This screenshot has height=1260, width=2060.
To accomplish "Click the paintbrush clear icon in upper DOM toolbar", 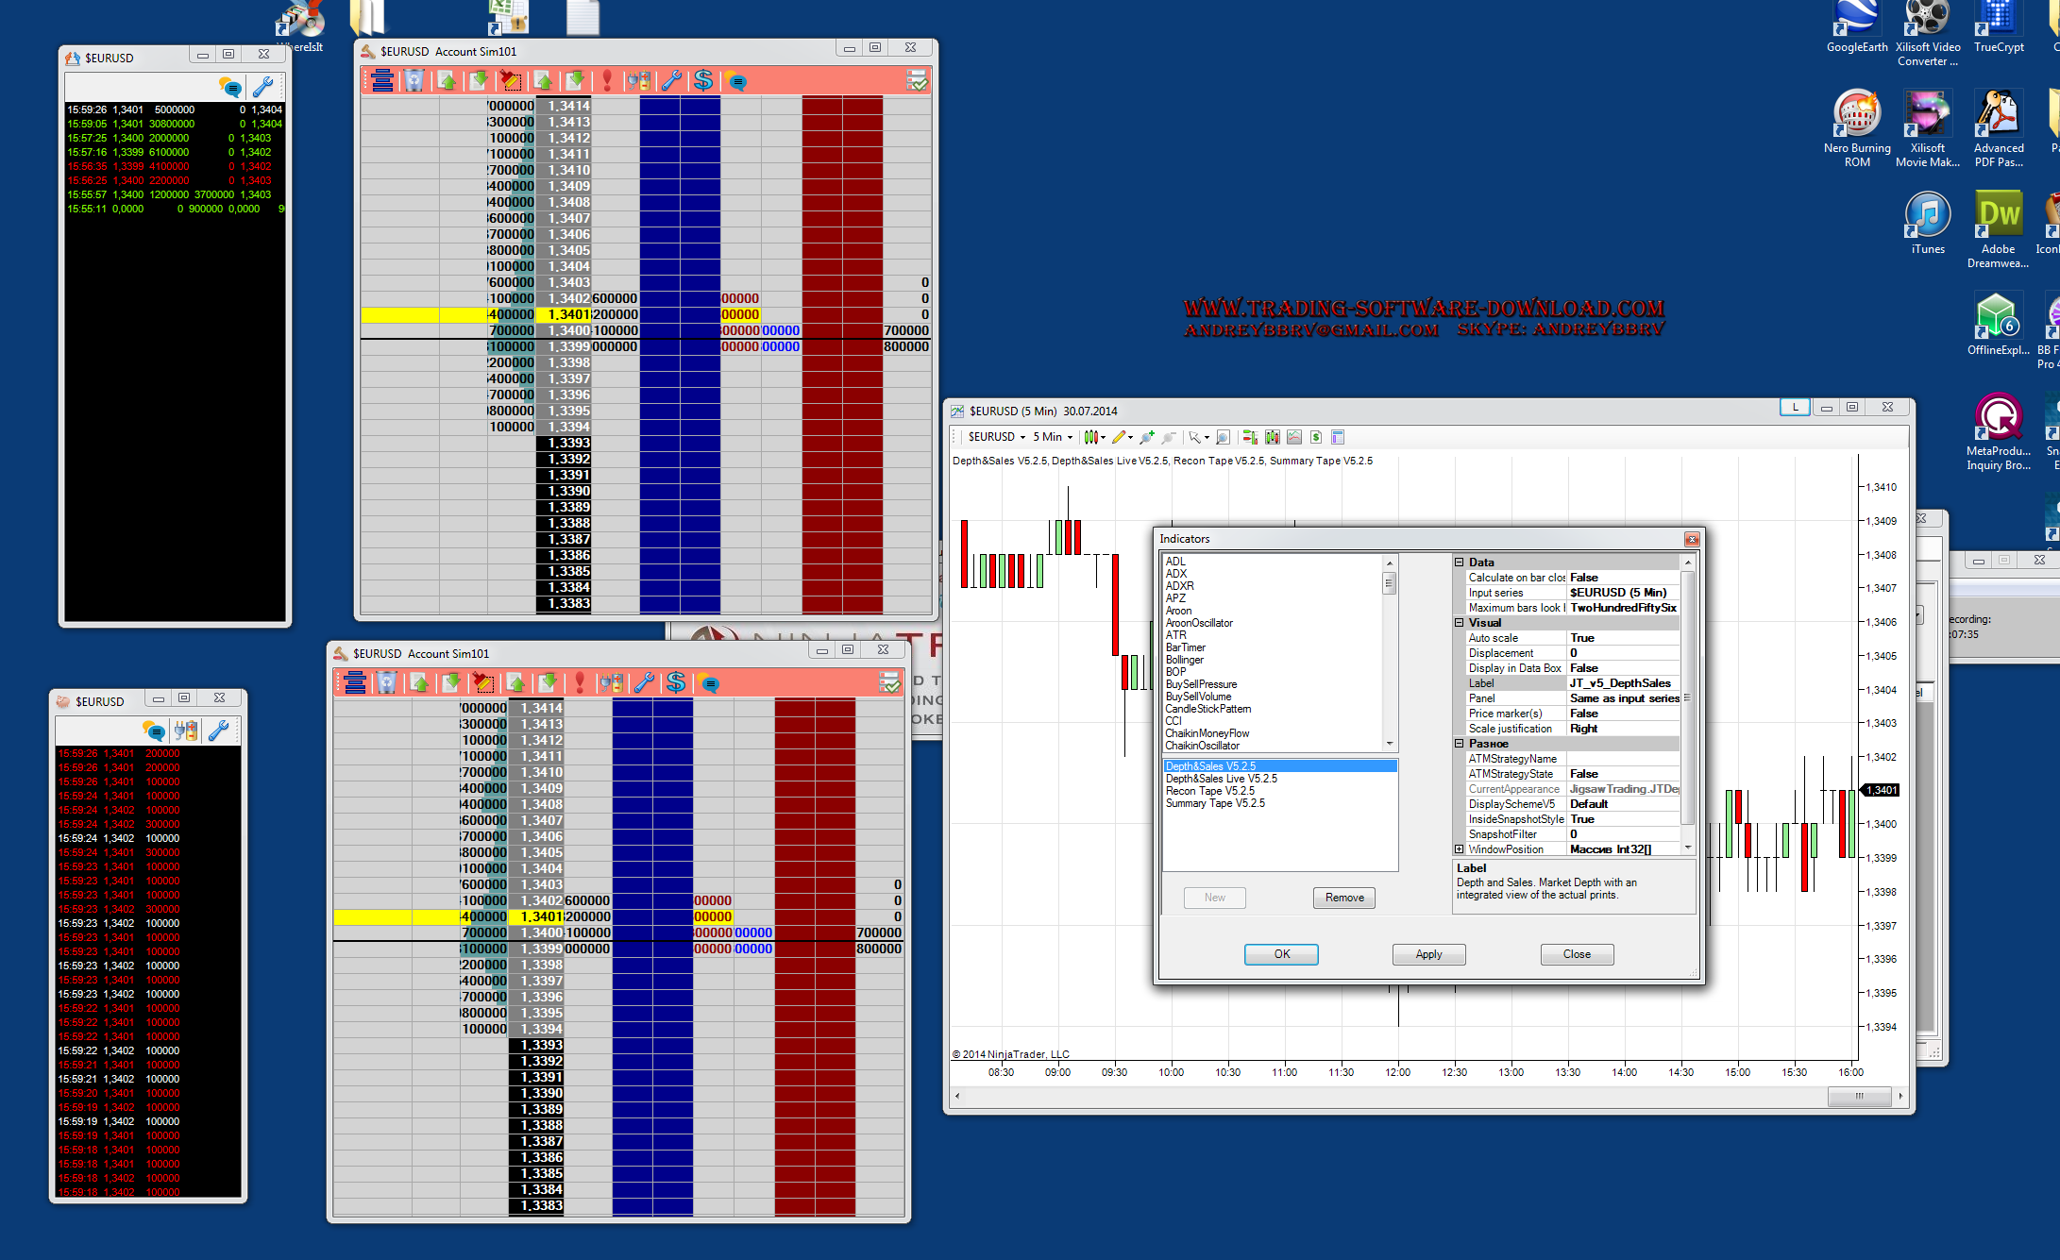I will pyautogui.click(x=511, y=81).
